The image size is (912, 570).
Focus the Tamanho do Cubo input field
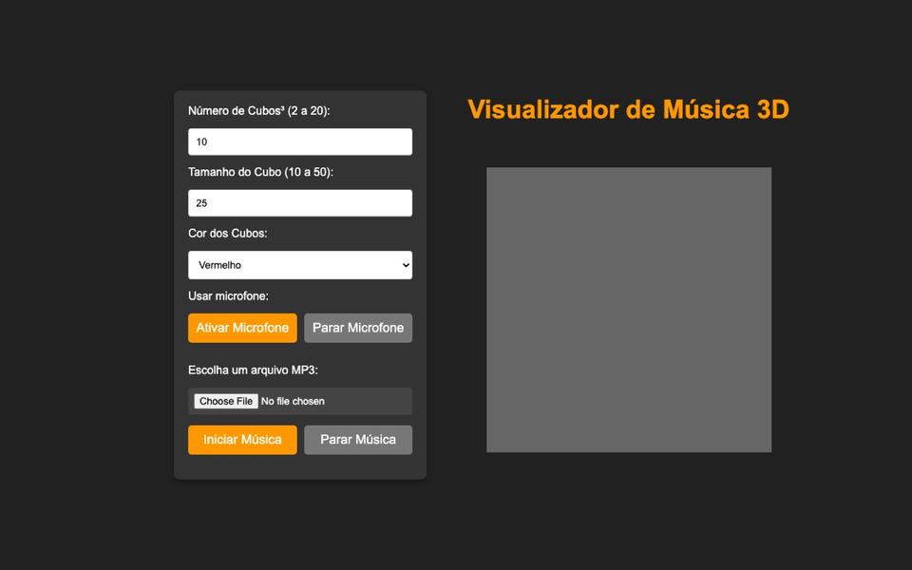point(300,203)
